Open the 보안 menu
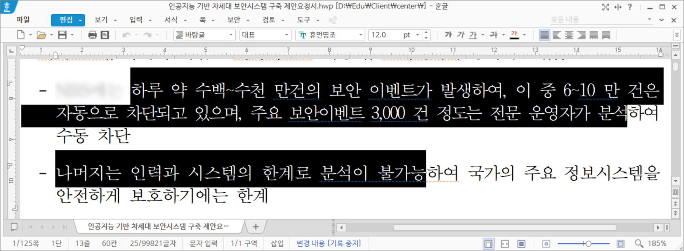The image size is (684, 251). [x=234, y=20]
